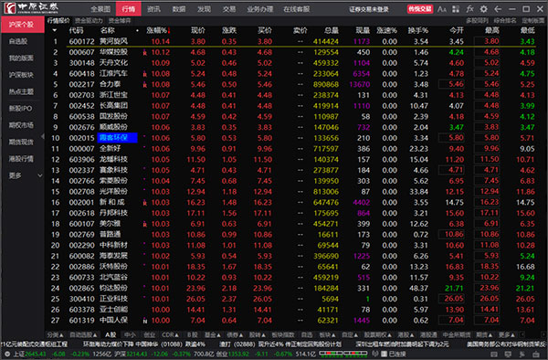This screenshot has height=360, width=548.
Task: Select the A股 bottom tab
Action: (111, 334)
